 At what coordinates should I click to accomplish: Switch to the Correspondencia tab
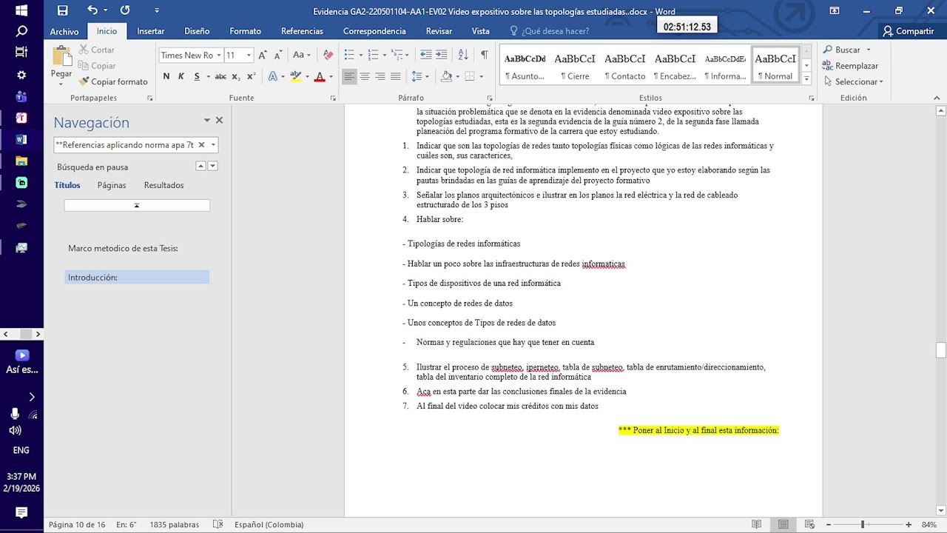pyautogui.click(x=374, y=31)
